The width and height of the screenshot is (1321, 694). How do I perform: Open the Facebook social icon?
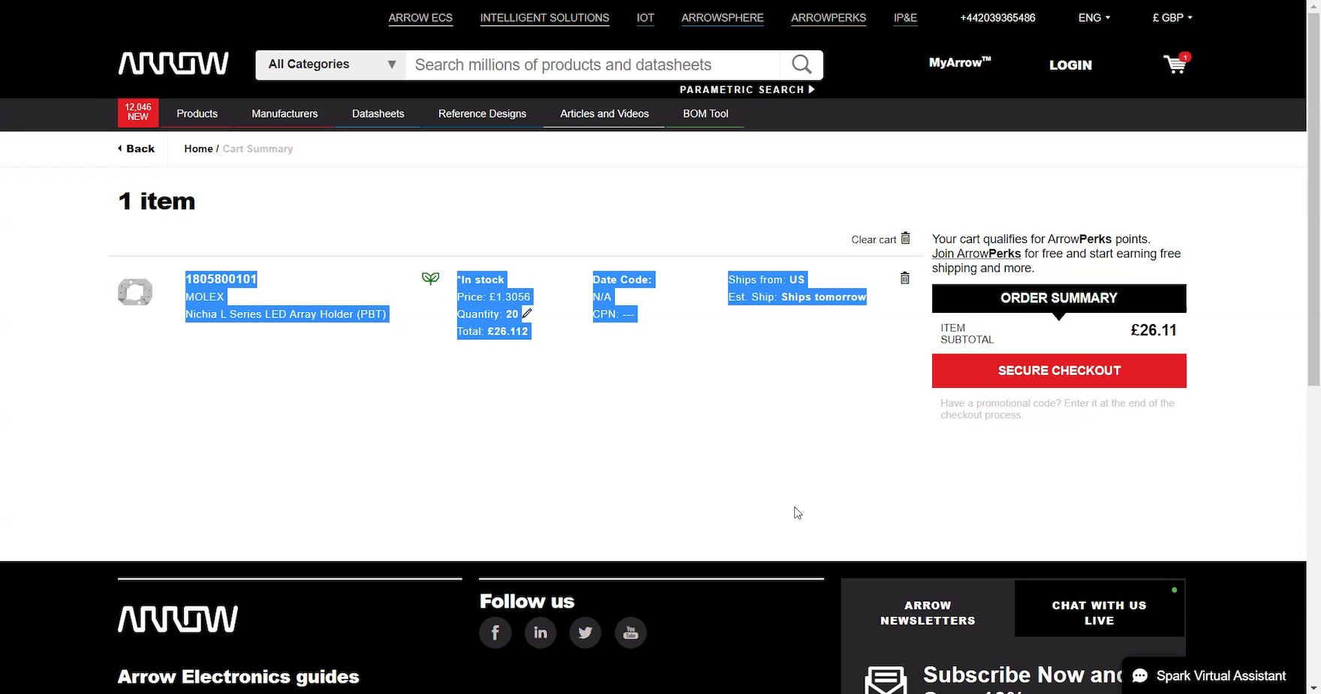coord(495,632)
